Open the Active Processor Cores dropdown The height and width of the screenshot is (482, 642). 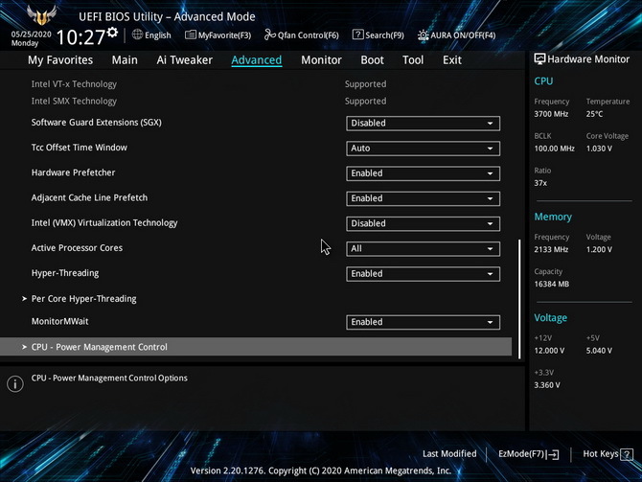click(x=423, y=248)
